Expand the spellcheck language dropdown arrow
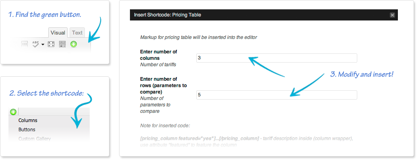This screenshot has width=418, height=161. [43, 45]
